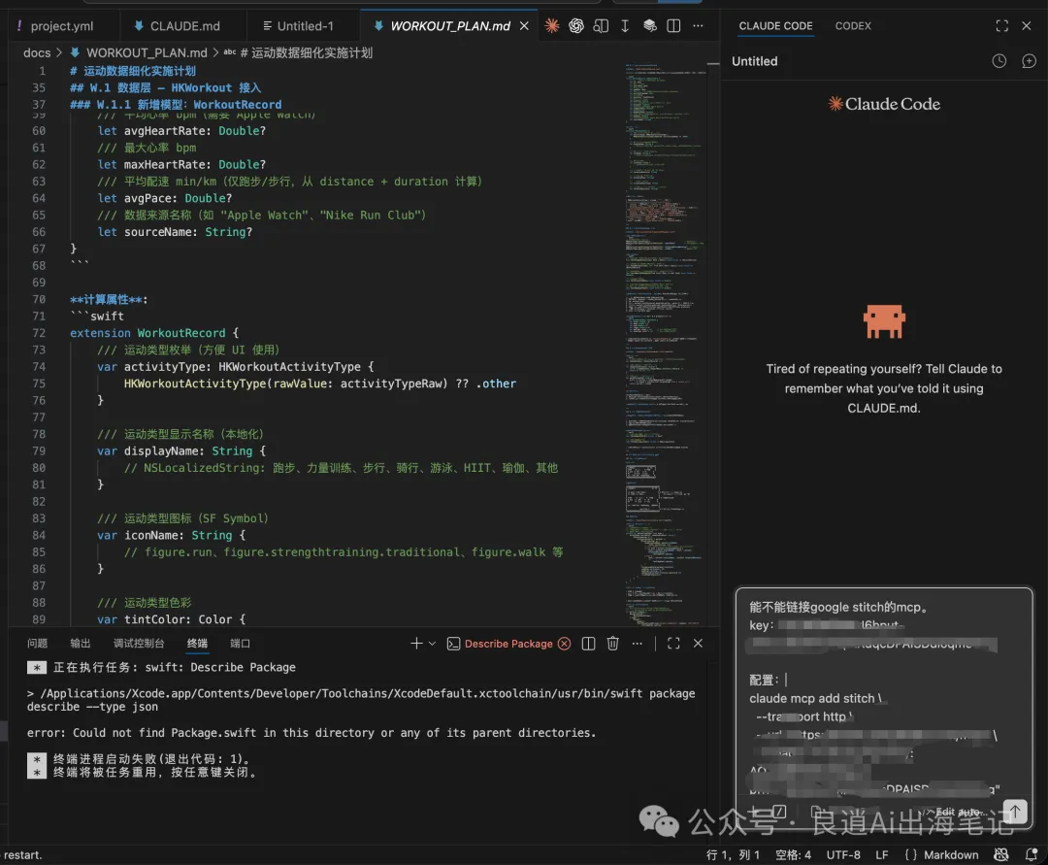Image resolution: width=1048 pixels, height=865 pixels.
Task: Open Claude Code session history clock icon
Action: (999, 61)
